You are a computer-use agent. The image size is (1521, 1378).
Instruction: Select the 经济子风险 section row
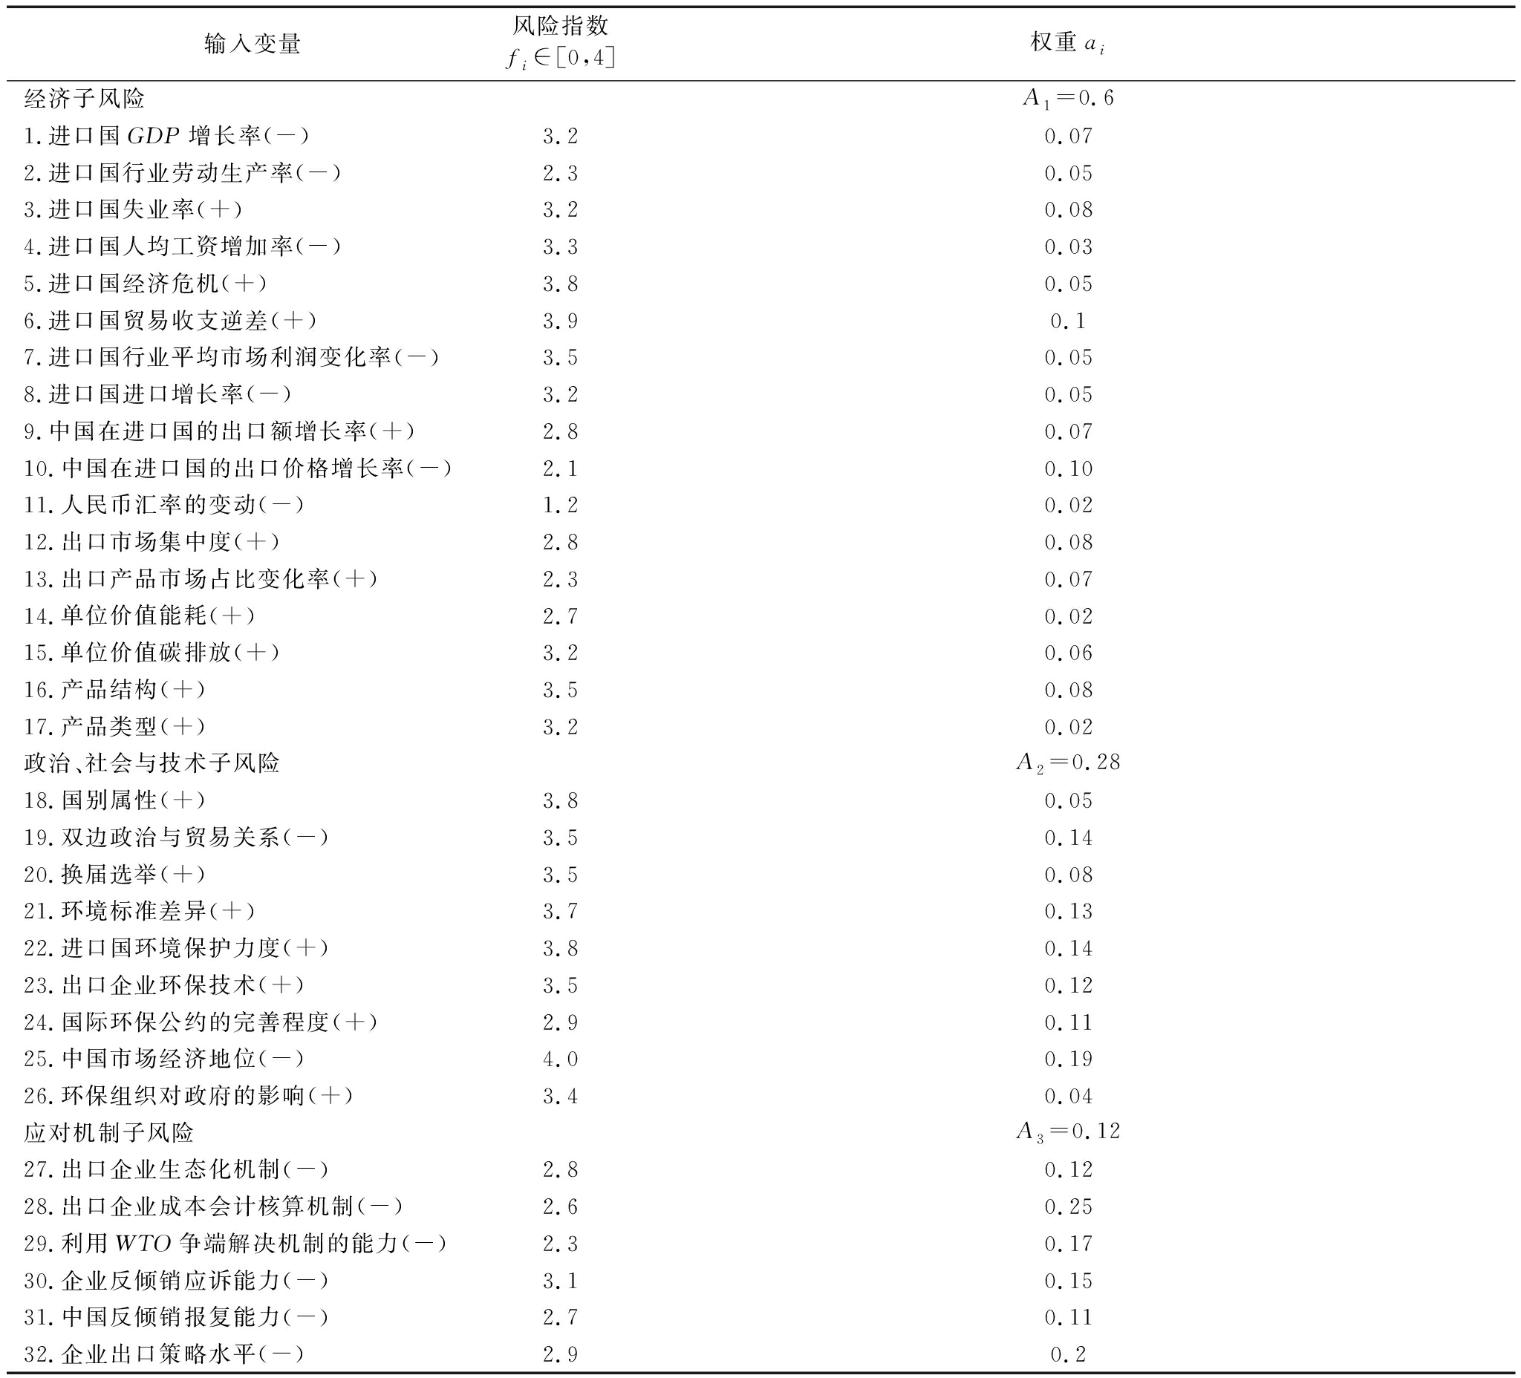(84, 98)
